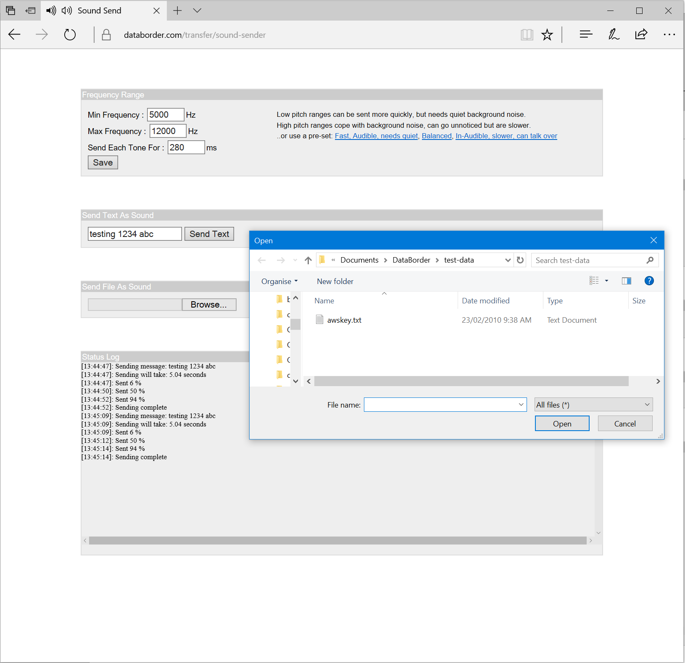The image size is (685, 663).
Task: Click the Up folder arrow in dialog
Action: click(x=308, y=260)
